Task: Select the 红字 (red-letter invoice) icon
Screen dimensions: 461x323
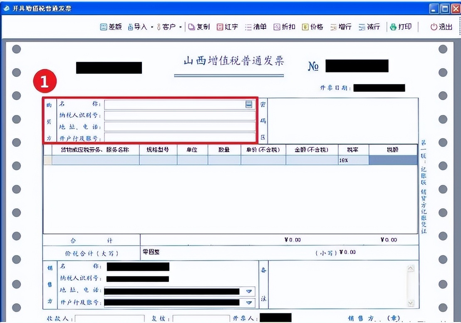Action: pos(227,26)
